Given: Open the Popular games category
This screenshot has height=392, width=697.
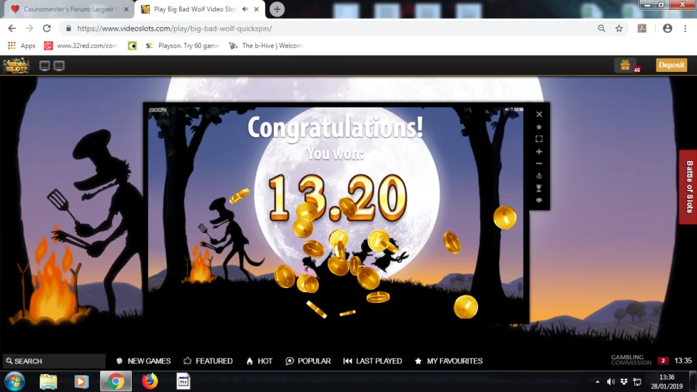Looking at the screenshot, I should click(308, 361).
